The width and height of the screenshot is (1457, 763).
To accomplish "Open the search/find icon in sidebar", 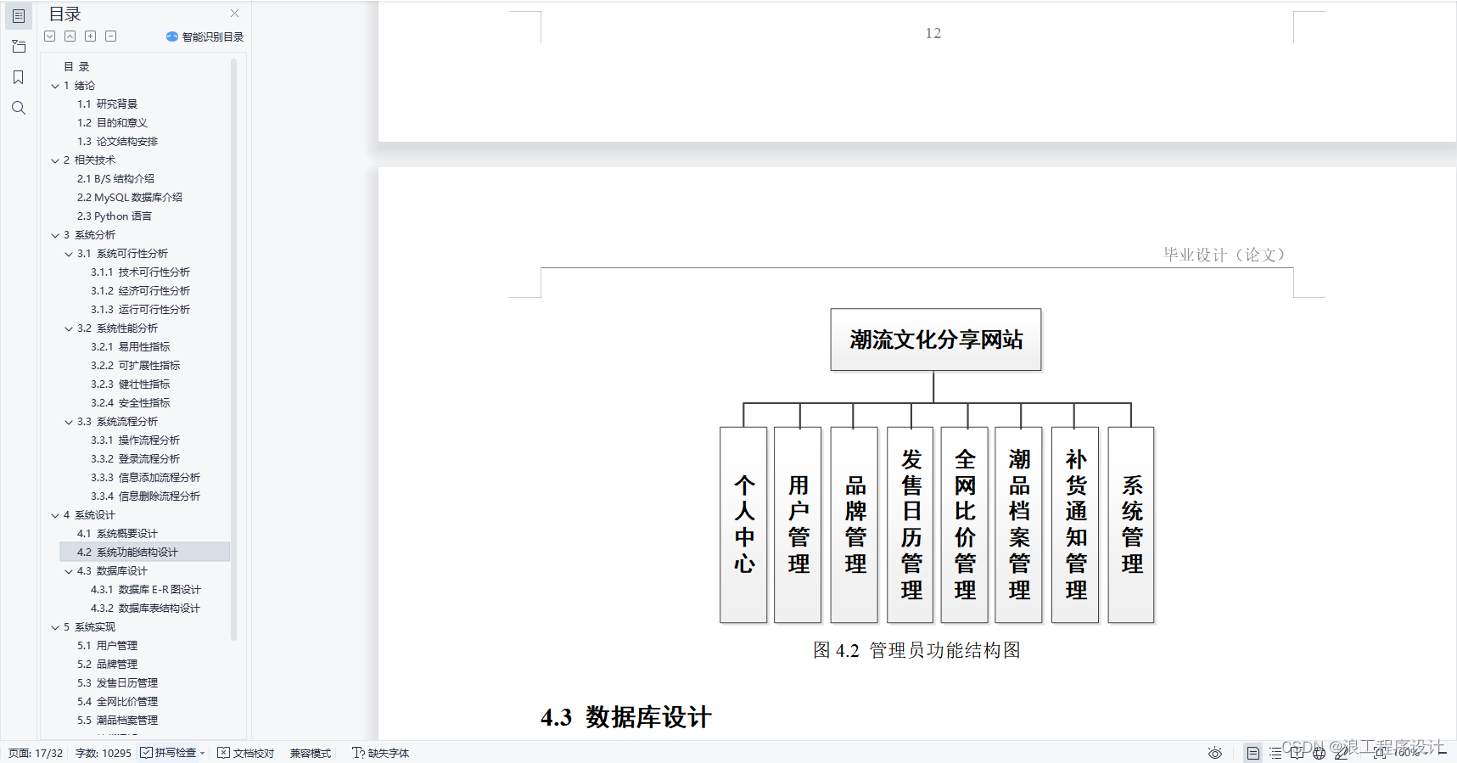I will [19, 108].
